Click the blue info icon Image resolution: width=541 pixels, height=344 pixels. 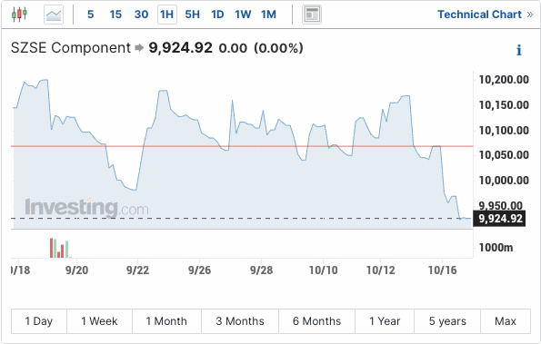518,50
